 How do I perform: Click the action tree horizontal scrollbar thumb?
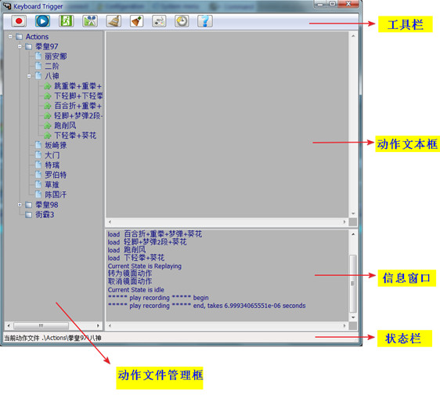[x=41, y=325]
